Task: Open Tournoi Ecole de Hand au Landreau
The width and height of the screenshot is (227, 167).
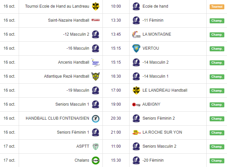Action: point(57,6)
